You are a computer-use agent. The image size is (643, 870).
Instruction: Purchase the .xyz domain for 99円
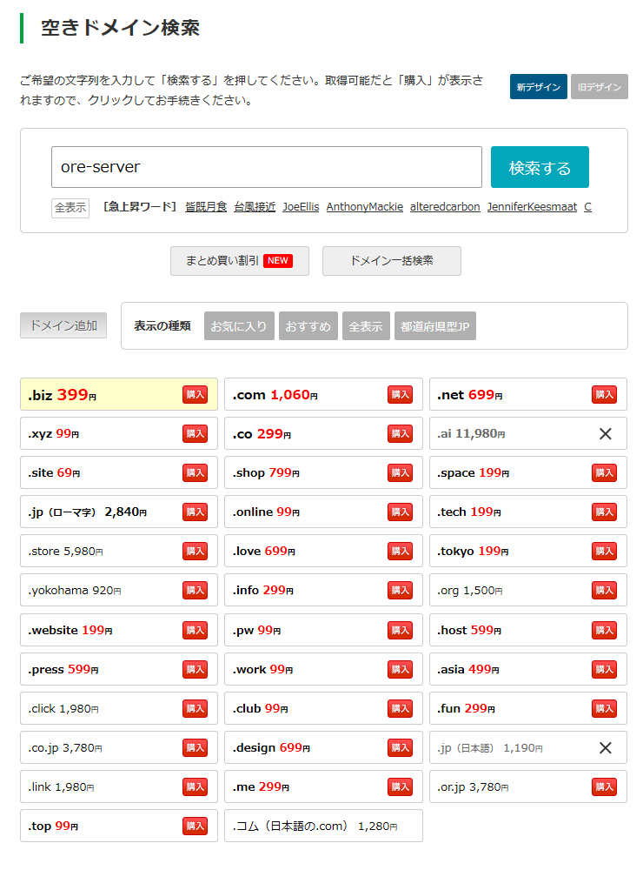click(196, 433)
